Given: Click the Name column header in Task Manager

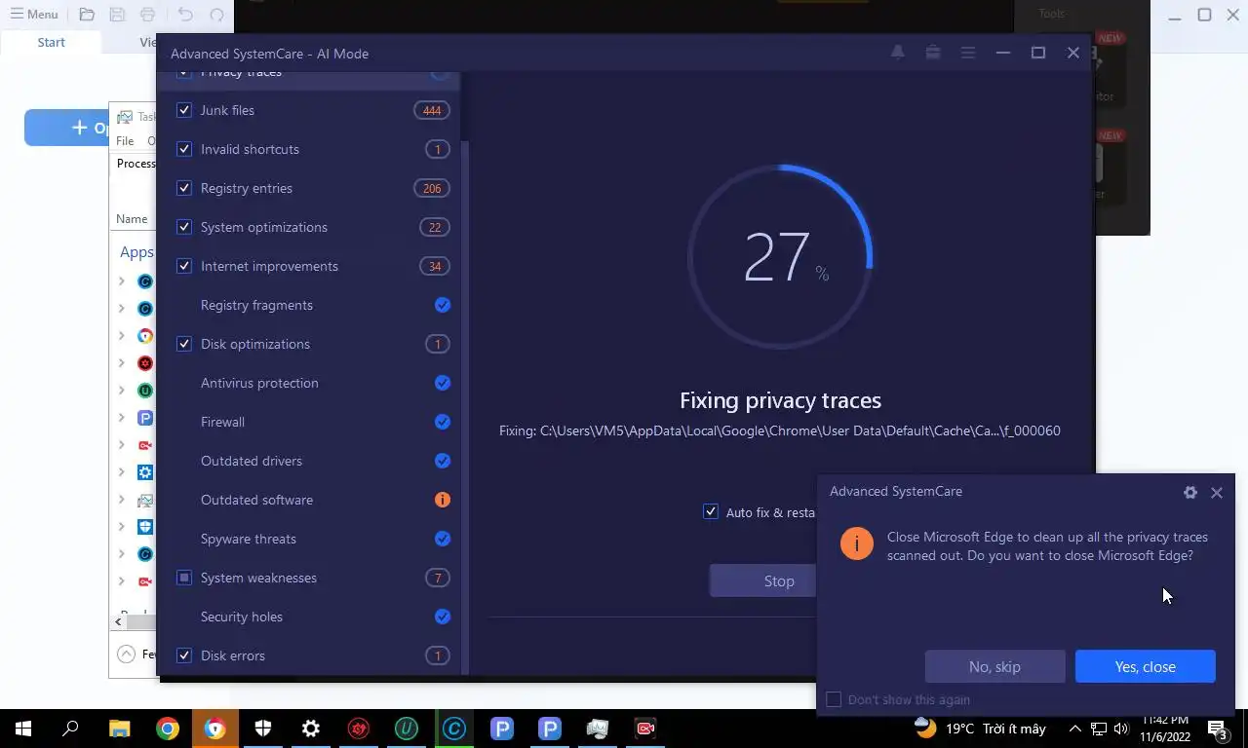Looking at the screenshot, I should point(132,219).
